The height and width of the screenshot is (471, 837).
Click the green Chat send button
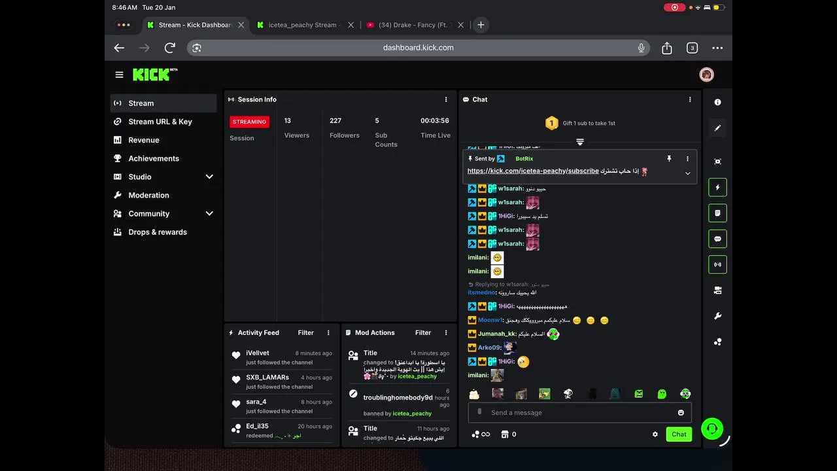point(679,434)
